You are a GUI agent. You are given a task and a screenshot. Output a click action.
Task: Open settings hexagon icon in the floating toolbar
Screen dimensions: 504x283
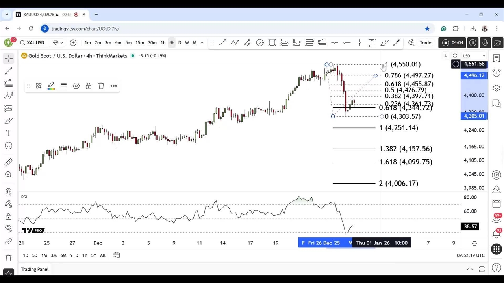[x=76, y=86]
